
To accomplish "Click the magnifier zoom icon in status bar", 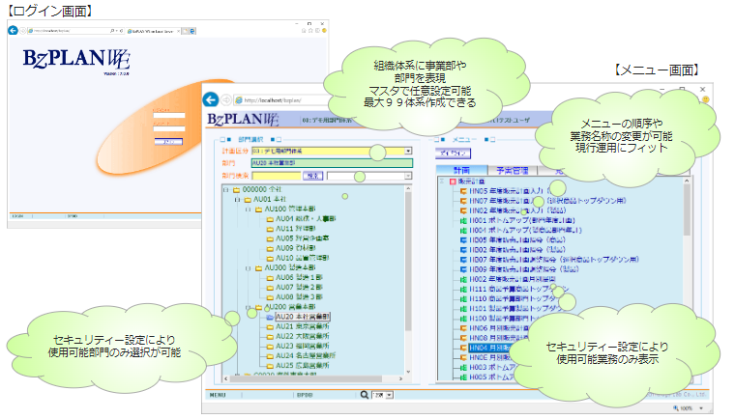I will (365, 395).
